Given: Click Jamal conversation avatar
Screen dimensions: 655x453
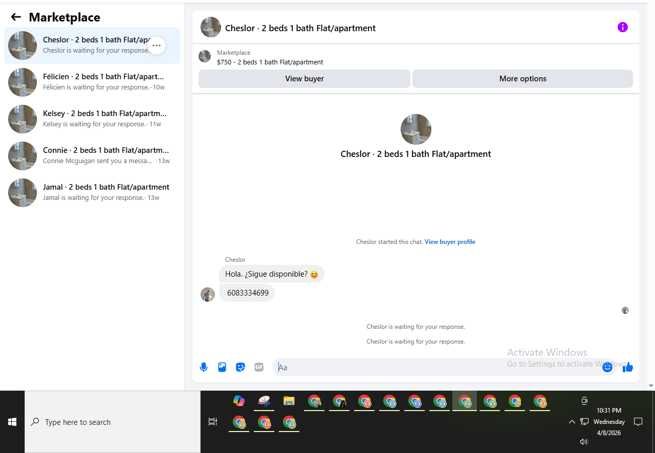Looking at the screenshot, I should [23, 193].
